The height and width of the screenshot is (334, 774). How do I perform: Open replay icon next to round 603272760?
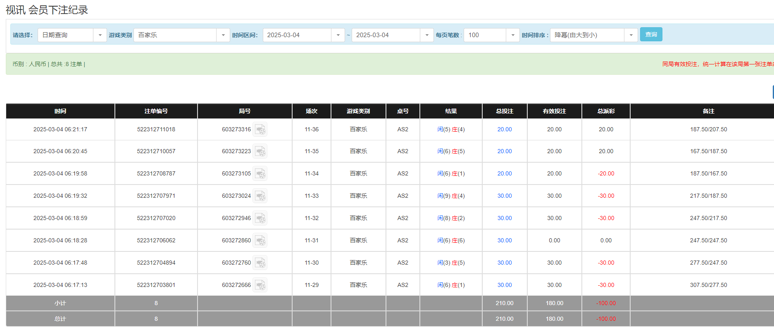(x=260, y=263)
